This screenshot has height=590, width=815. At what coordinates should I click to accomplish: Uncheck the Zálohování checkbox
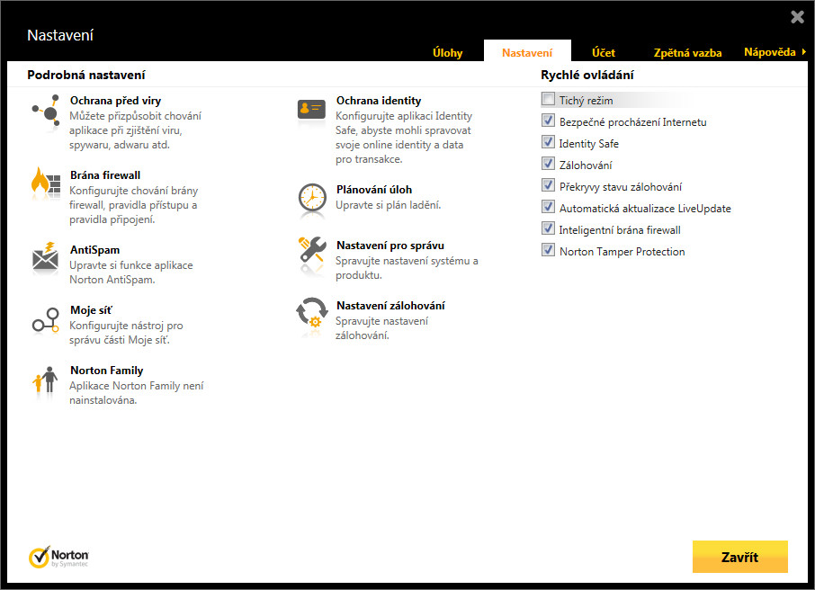(548, 164)
